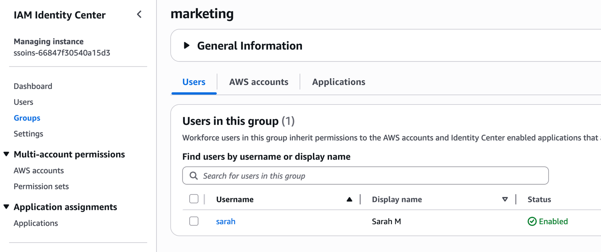The width and height of the screenshot is (601, 252).
Task: Click the Display name column sort arrow
Action: click(x=505, y=199)
